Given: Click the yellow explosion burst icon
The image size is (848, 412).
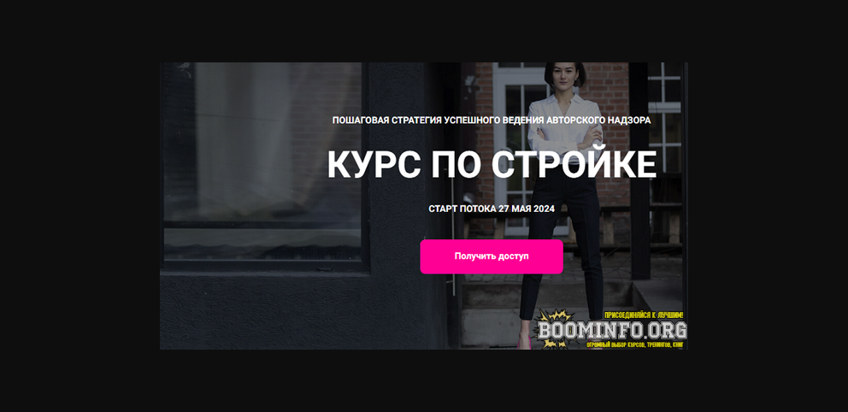Looking at the screenshot, I should point(554,328).
